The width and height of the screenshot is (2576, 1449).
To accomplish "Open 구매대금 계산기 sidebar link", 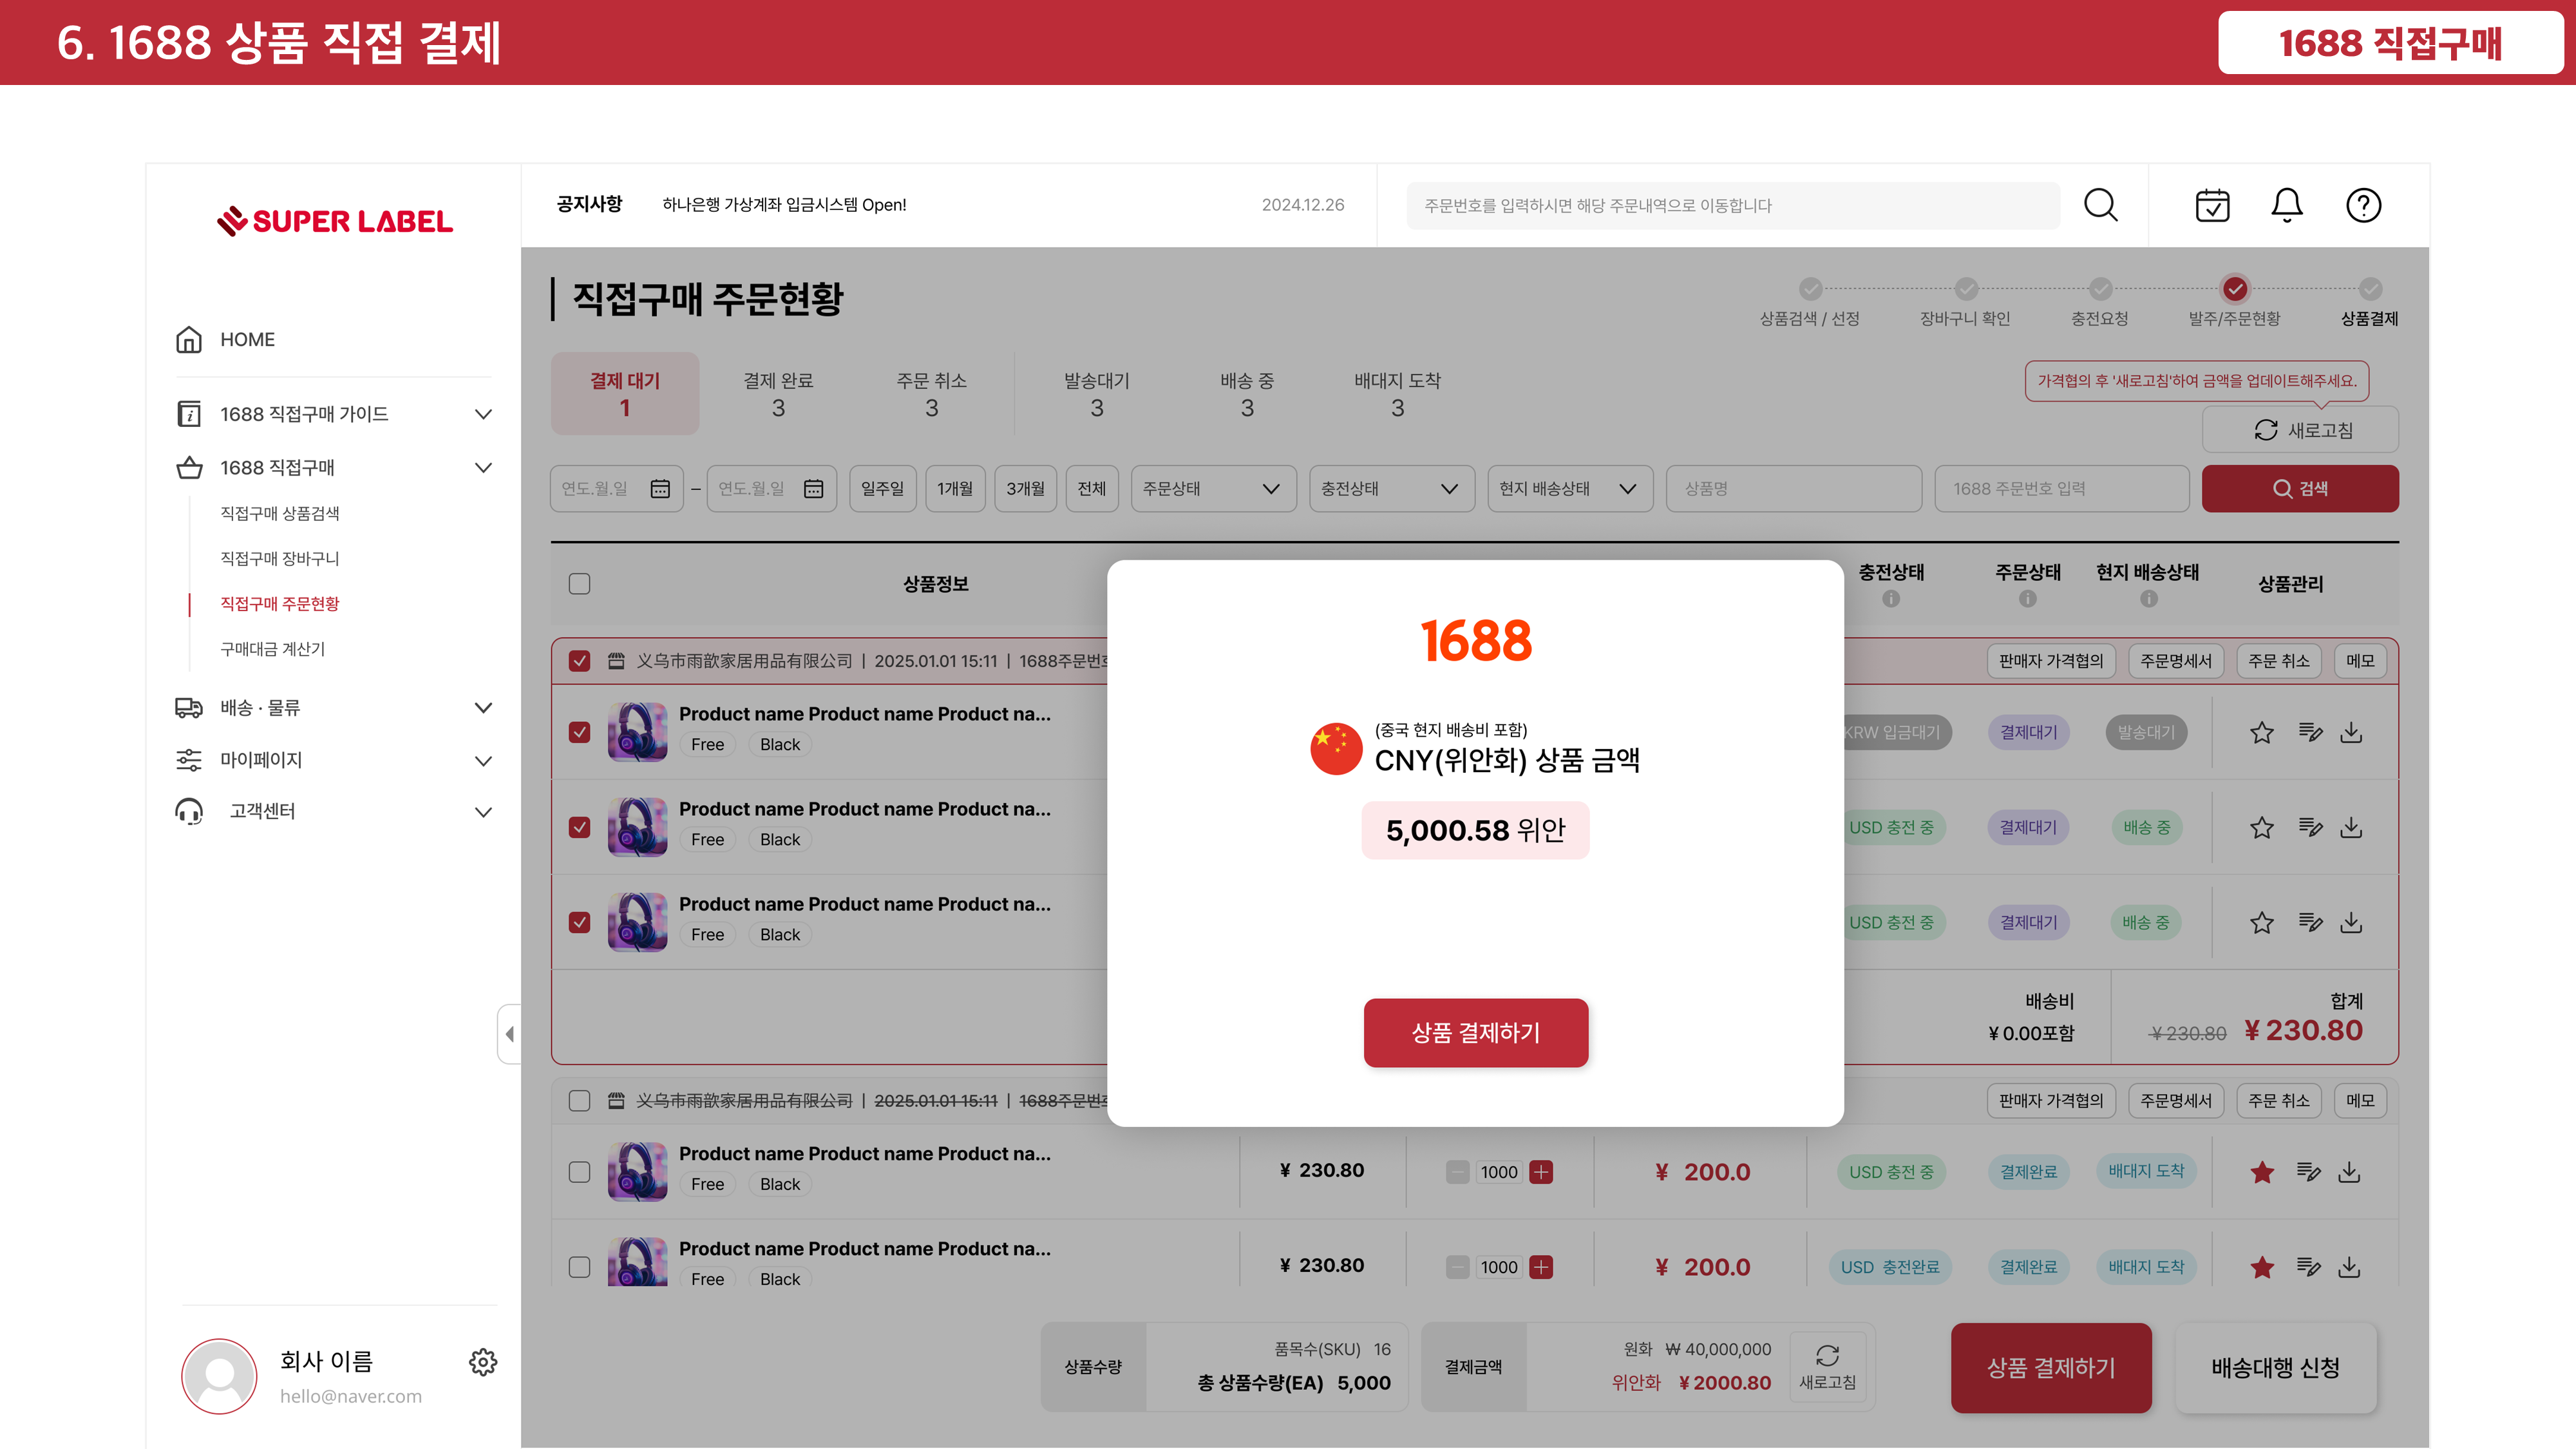I will click(273, 650).
